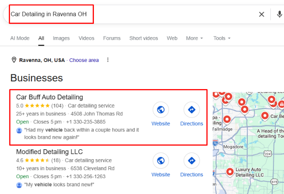
Task: Click the Businesses heading
Action: click(x=37, y=78)
